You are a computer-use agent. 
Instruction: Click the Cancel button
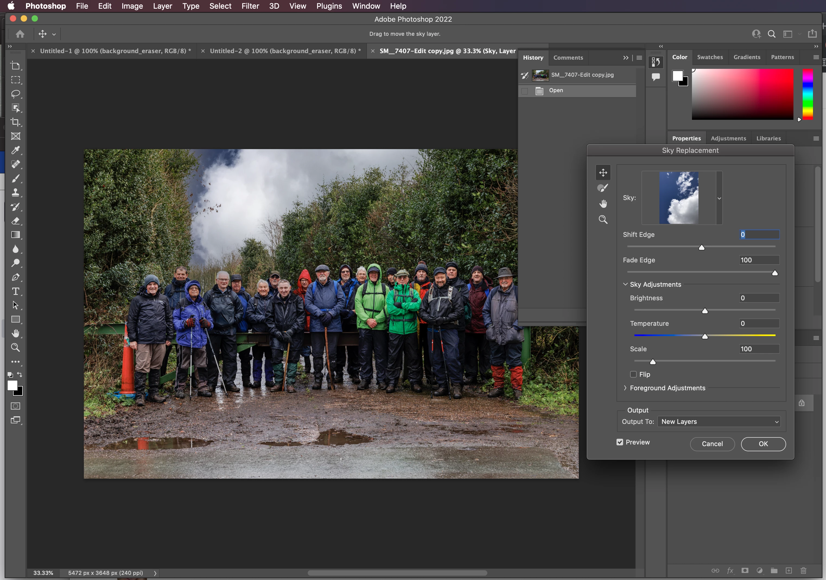point(712,444)
